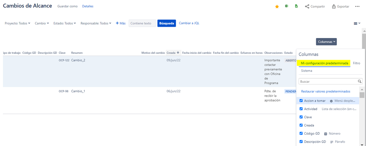366x146 pixels.
Task: Collapse the Columnas dropdown button
Action: tap(326, 42)
